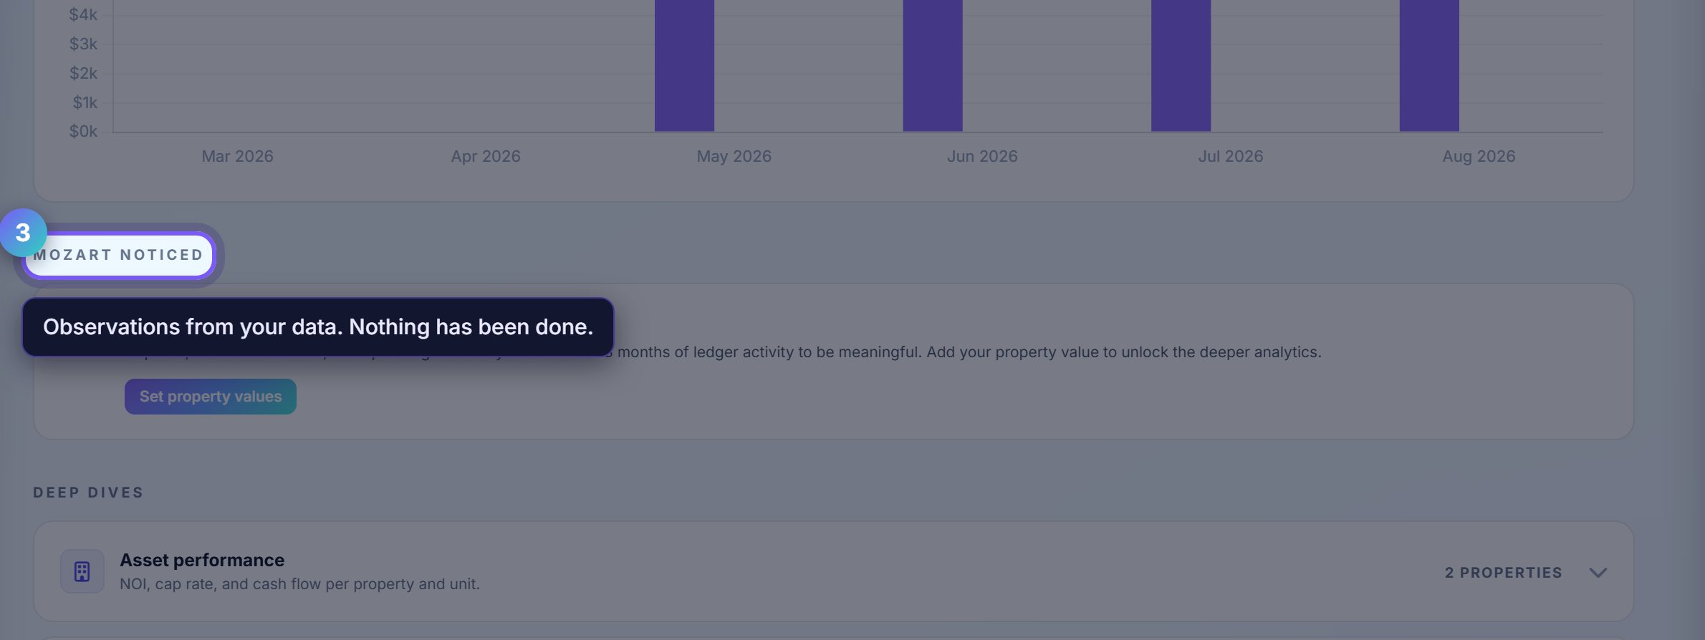Click the Set property values button
Screen dimensions: 1705x640
(211, 397)
